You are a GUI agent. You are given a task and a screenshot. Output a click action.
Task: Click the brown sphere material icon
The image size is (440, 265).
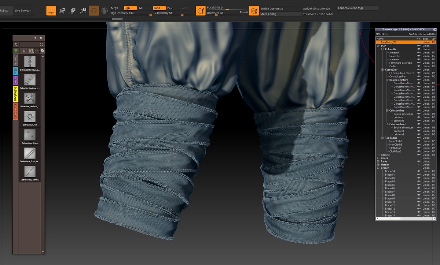[x=94, y=11]
